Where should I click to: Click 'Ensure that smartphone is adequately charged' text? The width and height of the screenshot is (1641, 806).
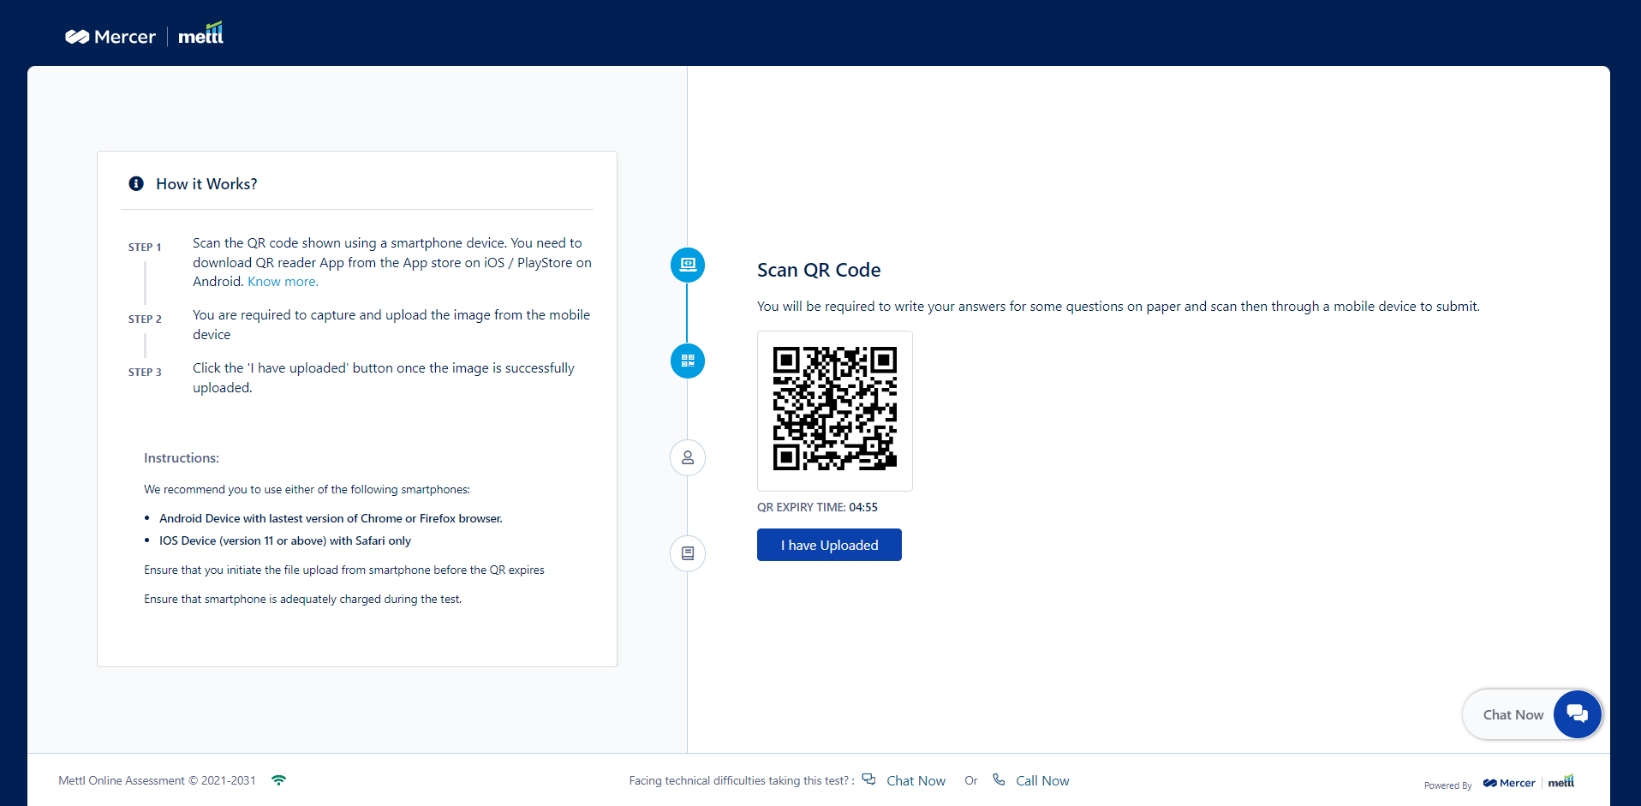coord(302,599)
